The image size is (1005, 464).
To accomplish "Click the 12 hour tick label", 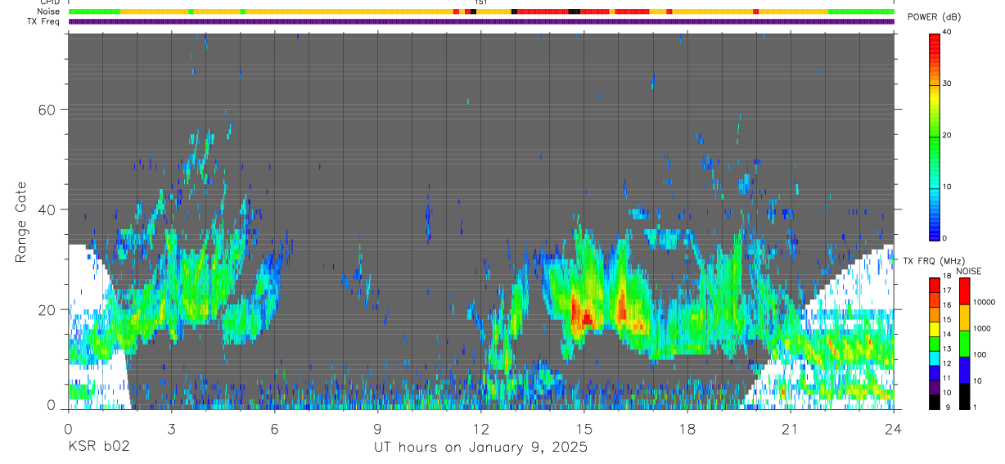I will [480, 428].
